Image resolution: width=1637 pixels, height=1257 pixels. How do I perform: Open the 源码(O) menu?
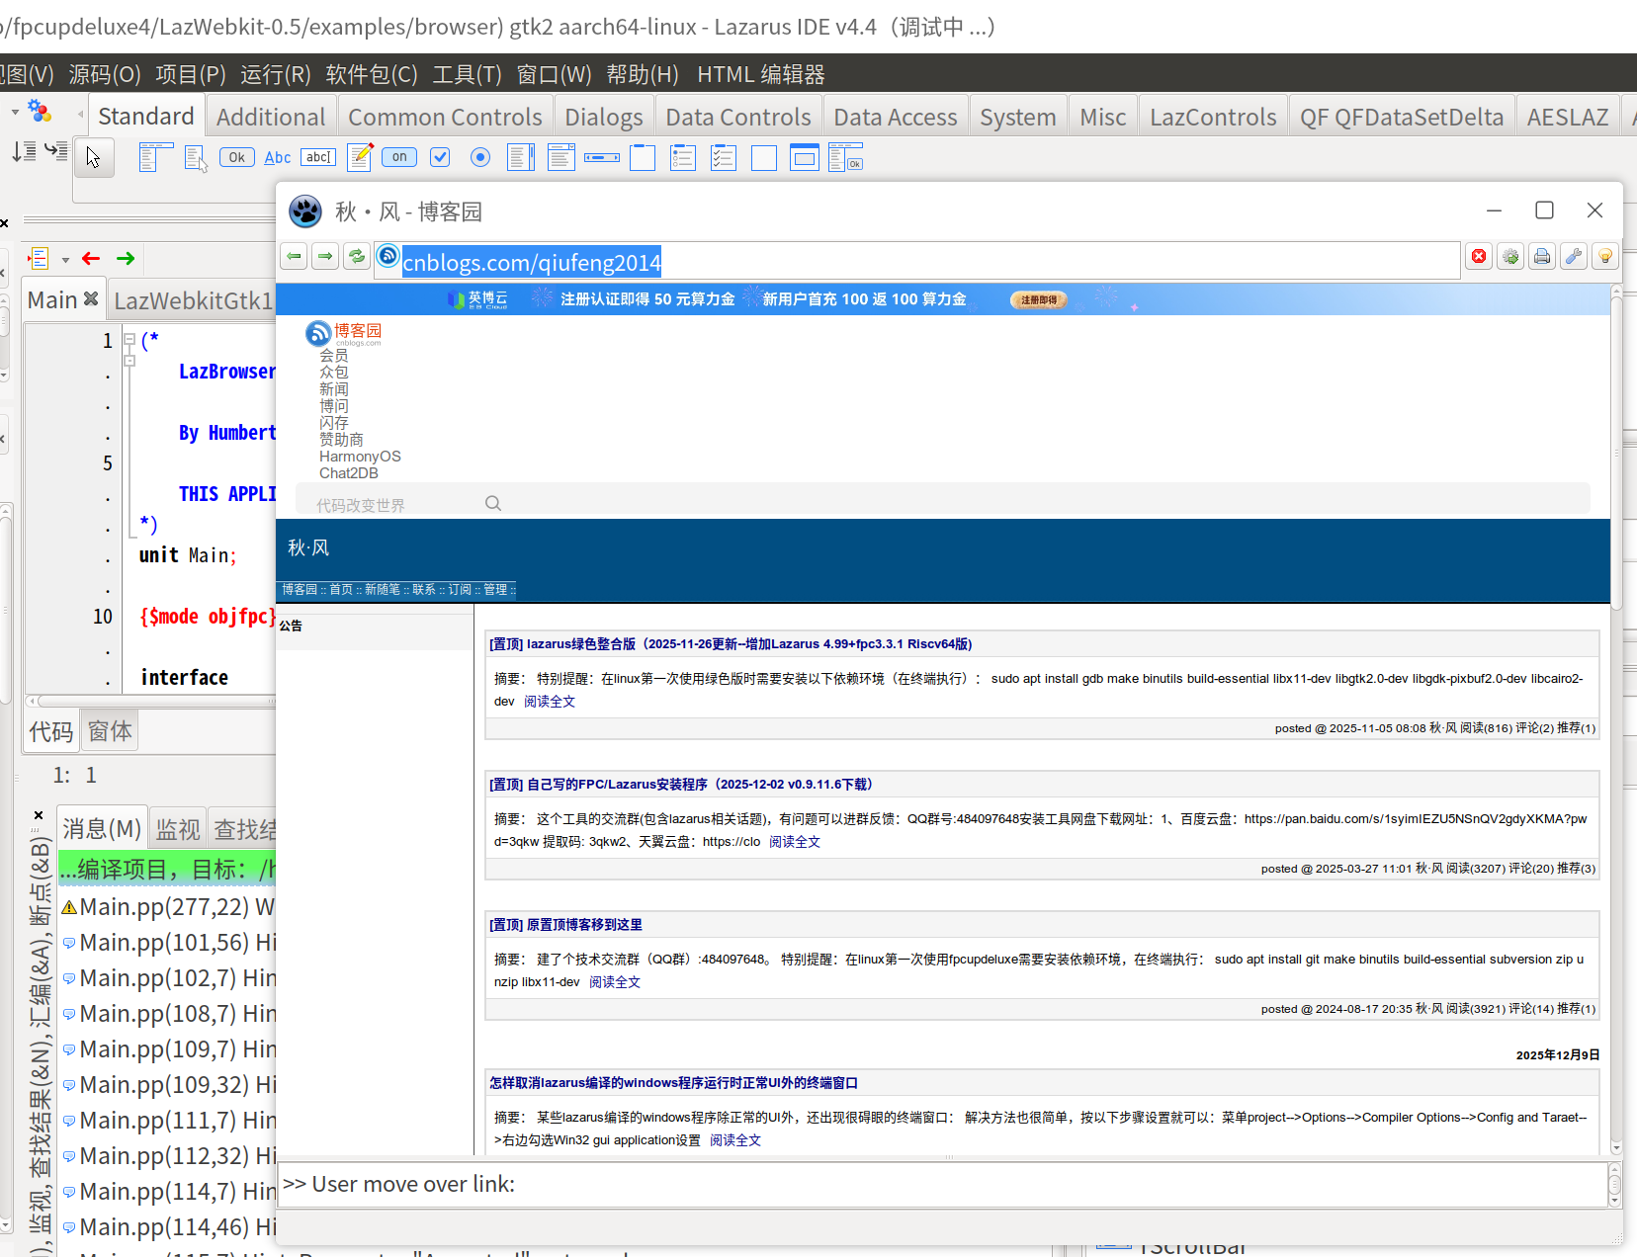click(x=105, y=75)
